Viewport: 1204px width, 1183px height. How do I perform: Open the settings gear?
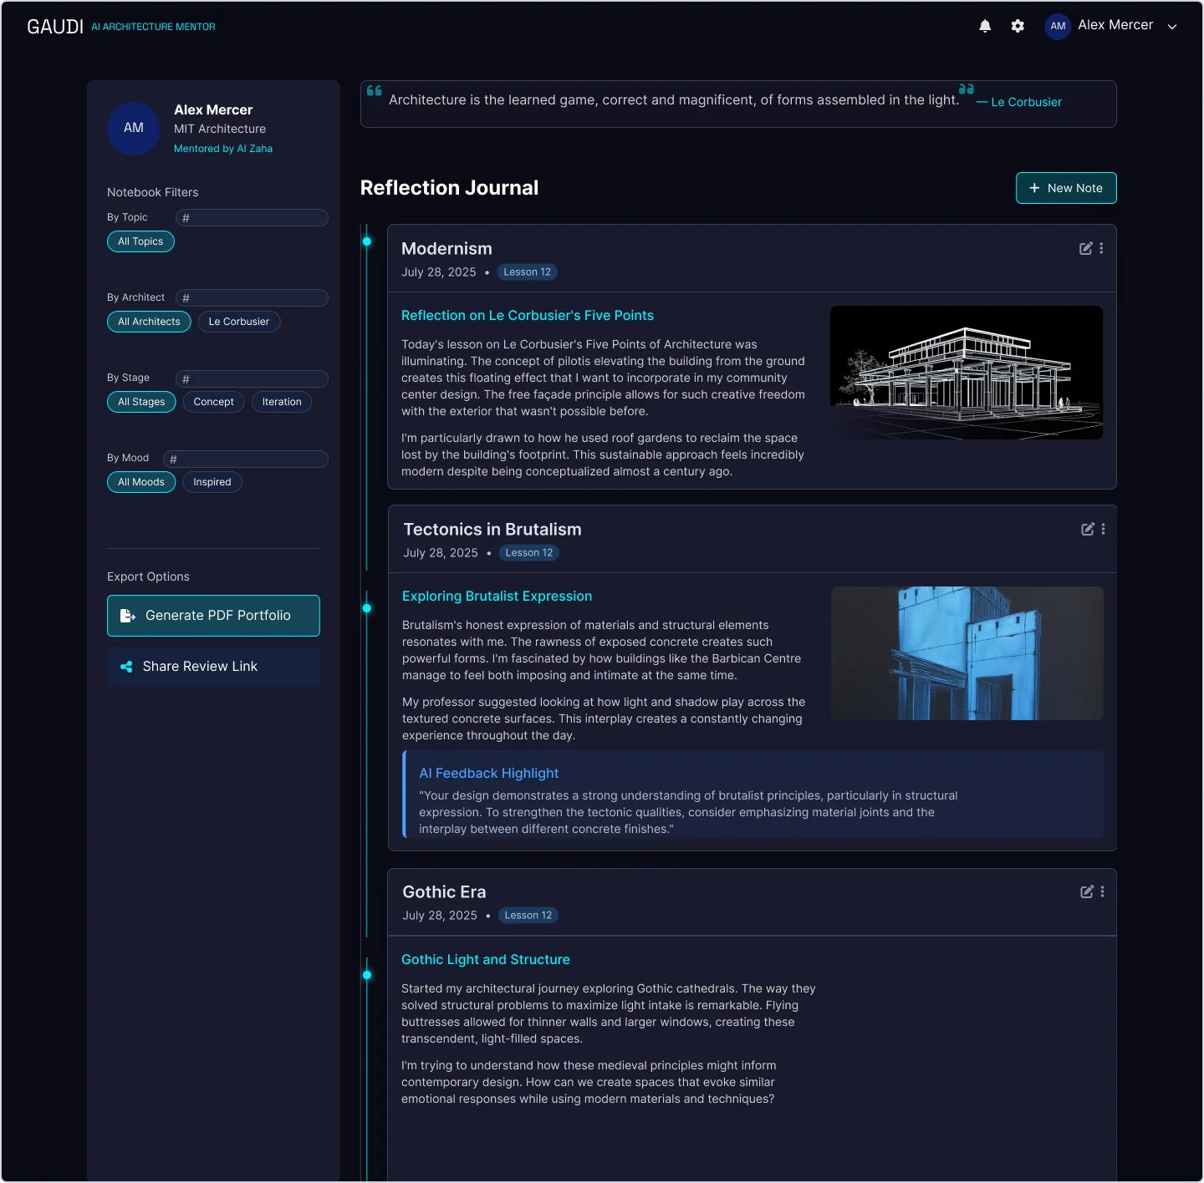point(1018,26)
